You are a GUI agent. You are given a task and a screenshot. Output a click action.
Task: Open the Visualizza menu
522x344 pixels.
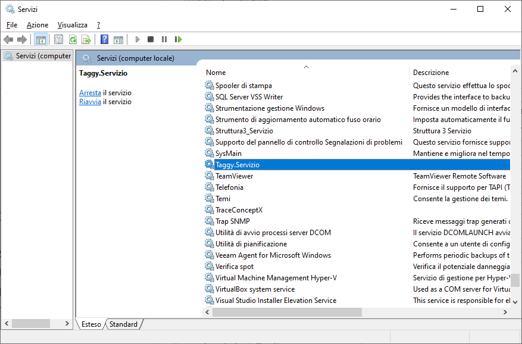(x=72, y=25)
